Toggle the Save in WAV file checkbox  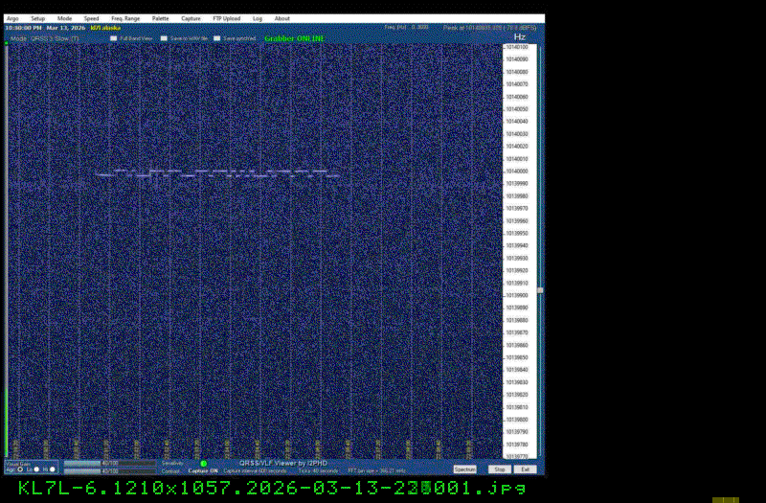click(x=164, y=38)
